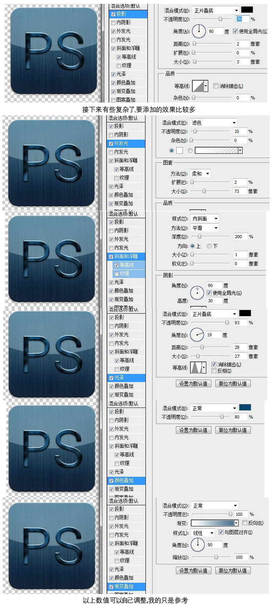273x605 pixels.
Task: Click the opacity field showing 70
Action: pos(243,19)
